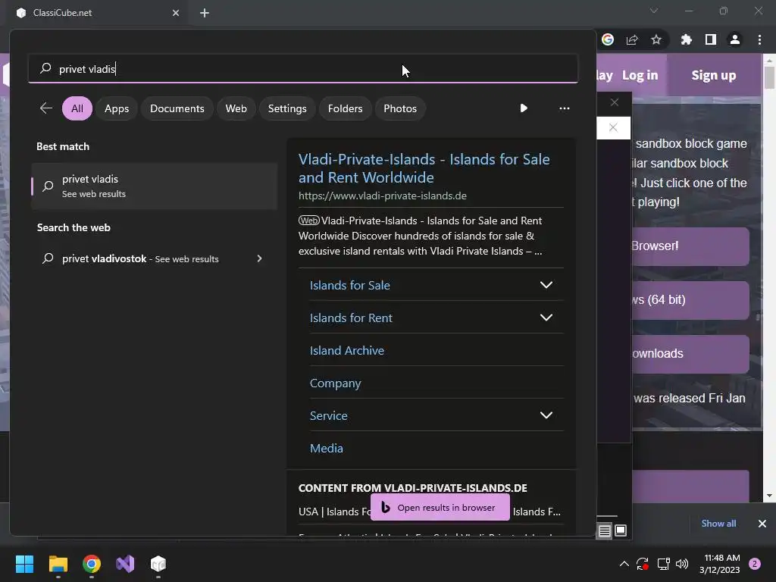The image size is (776, 582).
Task: Select the All search filter
Action: (x=77, y=108)
